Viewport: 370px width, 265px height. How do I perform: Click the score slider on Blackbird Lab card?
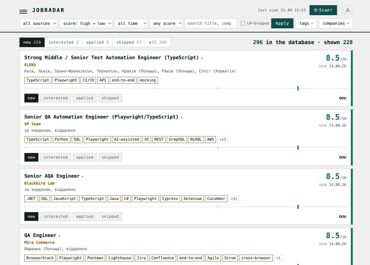tap(185, 207)
